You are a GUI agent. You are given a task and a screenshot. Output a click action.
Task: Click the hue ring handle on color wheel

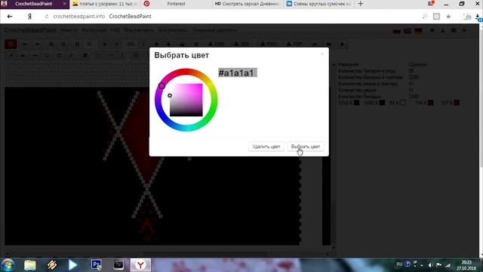point(162,85)
